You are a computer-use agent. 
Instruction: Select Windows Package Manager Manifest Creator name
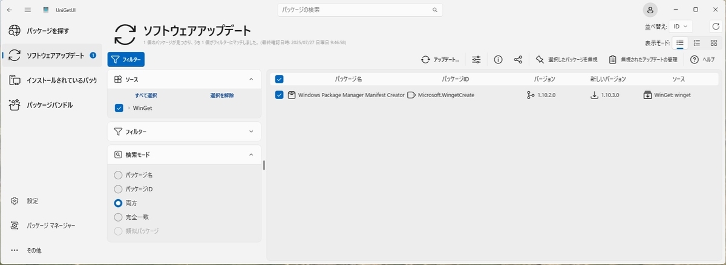tap(352, 95)
